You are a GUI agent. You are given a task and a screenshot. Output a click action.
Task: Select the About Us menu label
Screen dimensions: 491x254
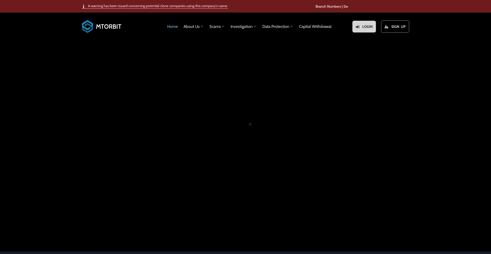(x=191, y=27)
